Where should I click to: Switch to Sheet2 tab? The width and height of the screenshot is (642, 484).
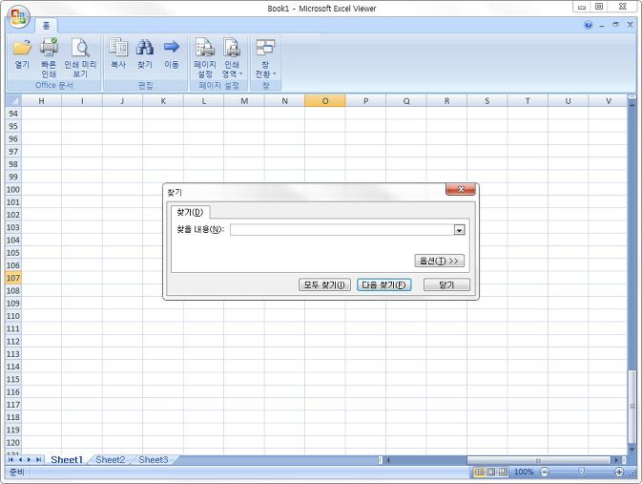[x=110, y=460]
